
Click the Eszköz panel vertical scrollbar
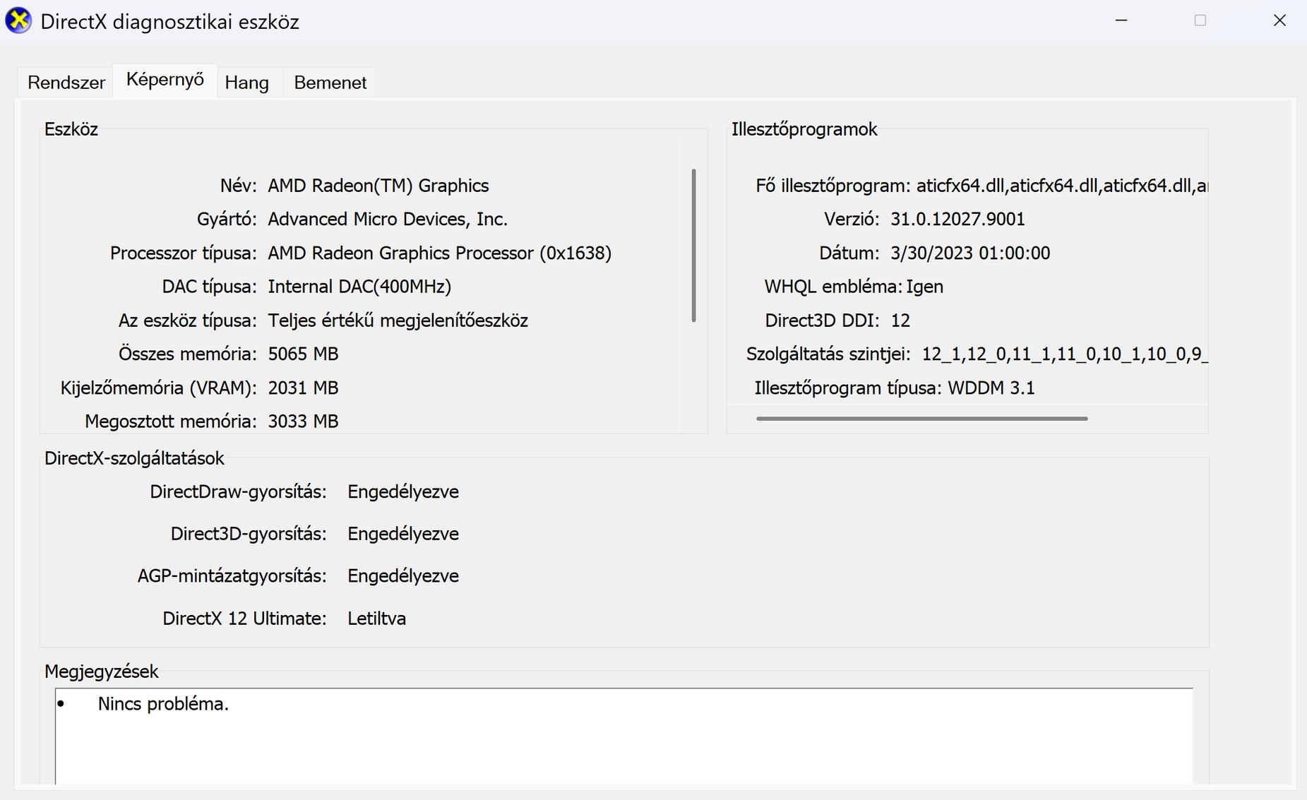(693, 245)
